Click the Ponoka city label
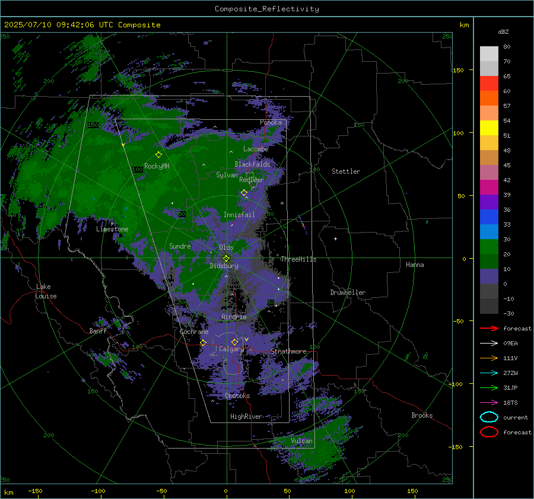This screenshot has height=499, width=534. point(271,122)
